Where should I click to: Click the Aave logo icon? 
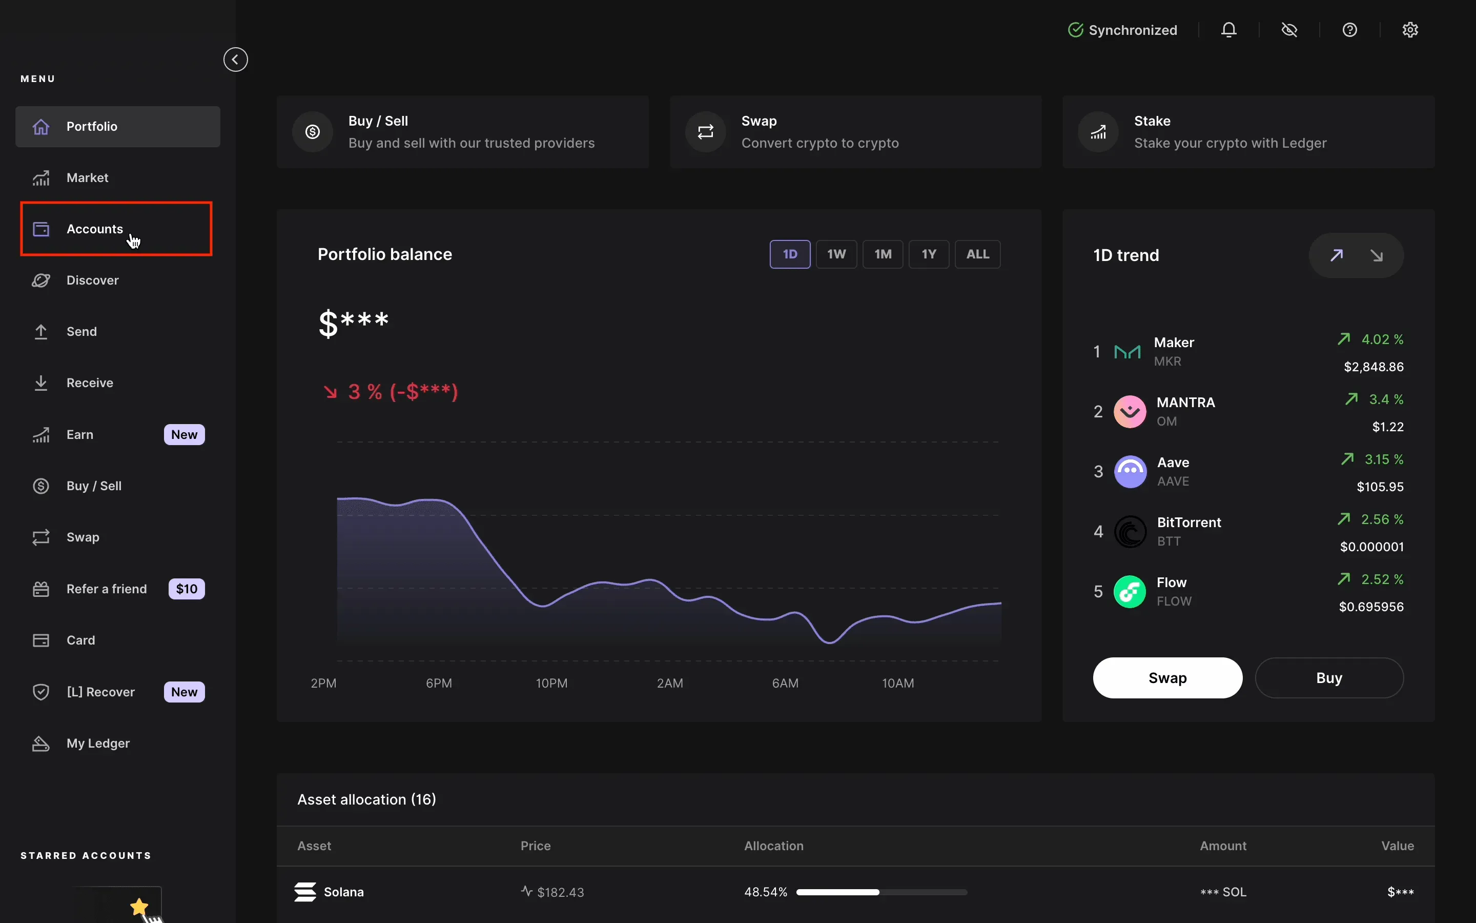coord(1130,471)
